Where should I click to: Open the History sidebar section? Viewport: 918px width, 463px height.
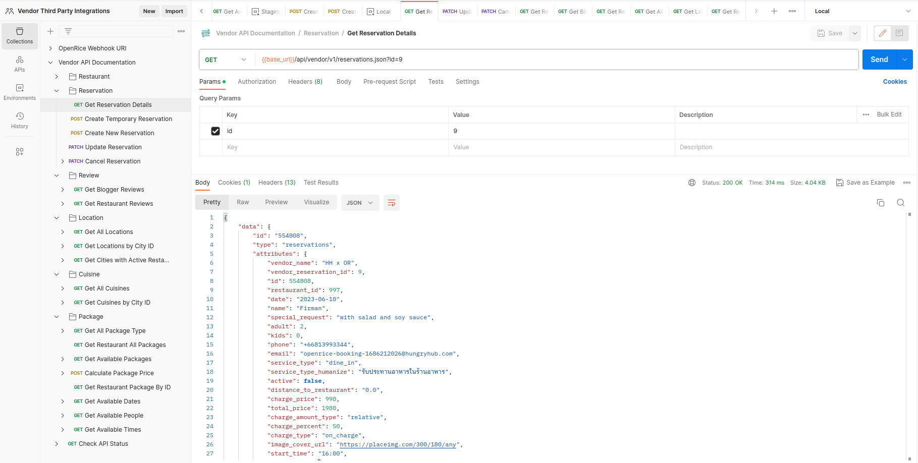[x=20, y=121]
